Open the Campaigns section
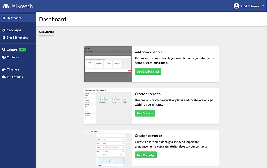267x168 pixels. click(x=18, y=30)
